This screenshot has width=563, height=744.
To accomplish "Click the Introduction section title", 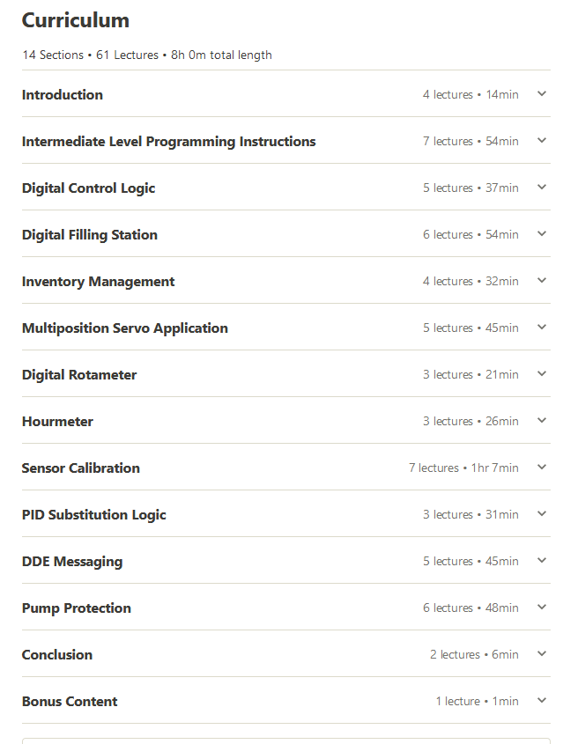I will [x=63, y=95].
